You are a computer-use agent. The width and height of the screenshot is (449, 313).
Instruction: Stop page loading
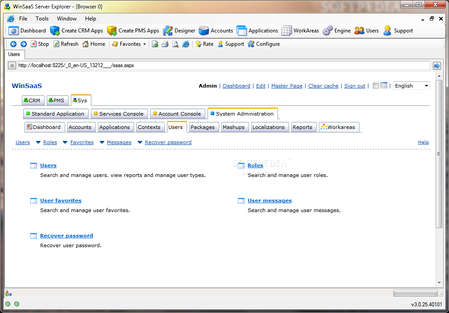pyautogui.click(x=40, y=44)
